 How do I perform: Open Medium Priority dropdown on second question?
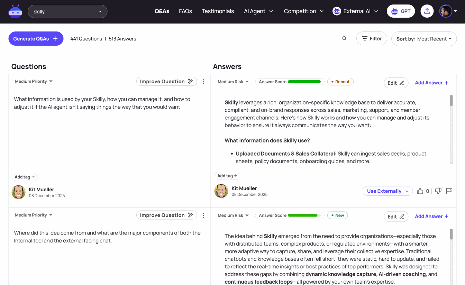click(x=34, y=215)
